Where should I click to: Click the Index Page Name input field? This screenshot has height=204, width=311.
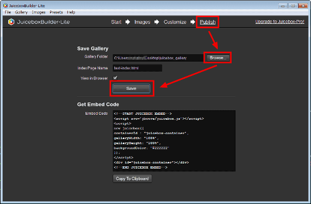coord(137,68)
